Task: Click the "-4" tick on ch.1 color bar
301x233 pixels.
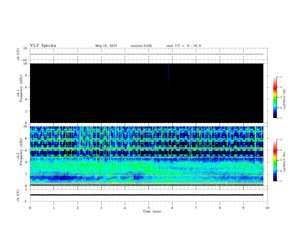Action: coord(280,87)
